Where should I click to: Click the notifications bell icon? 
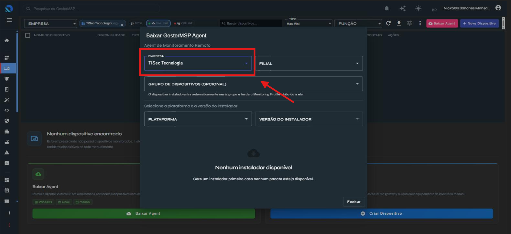pos(387,8)
